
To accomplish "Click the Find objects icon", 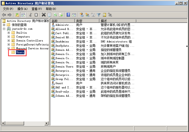I will (x=104, y=15).
